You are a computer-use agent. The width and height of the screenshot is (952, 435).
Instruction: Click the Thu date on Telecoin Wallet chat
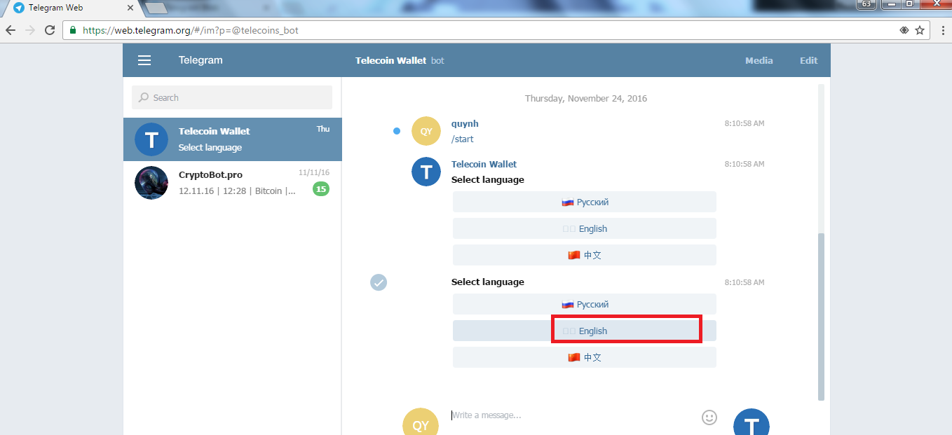tap(323, 129)
